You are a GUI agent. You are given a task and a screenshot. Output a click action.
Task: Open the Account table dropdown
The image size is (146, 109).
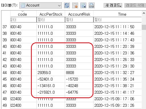coord(41,5)
